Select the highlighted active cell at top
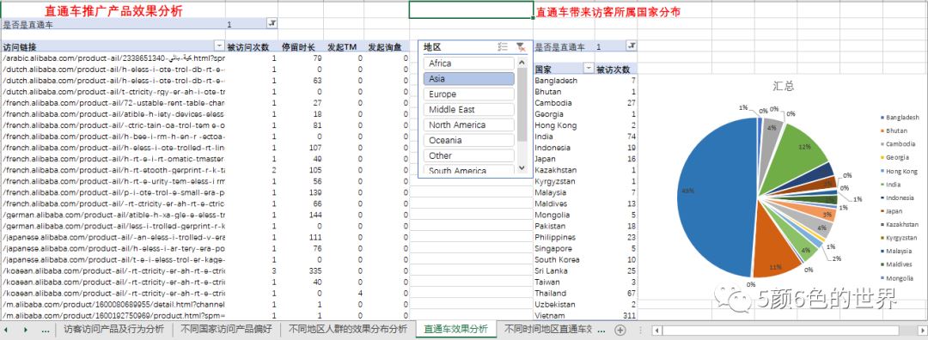 coord(471,10)
